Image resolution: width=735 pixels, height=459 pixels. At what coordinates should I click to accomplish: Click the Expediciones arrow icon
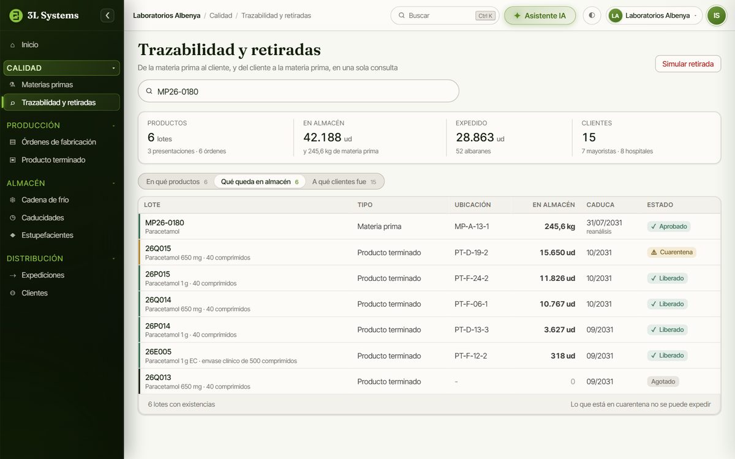tap(12, 275)
